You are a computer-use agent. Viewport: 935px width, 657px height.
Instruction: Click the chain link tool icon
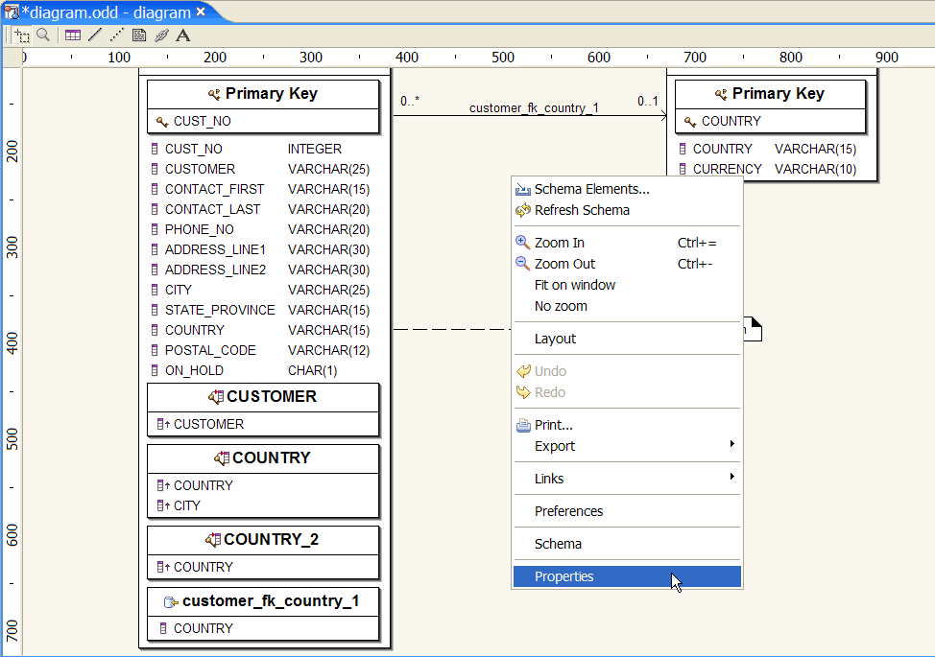161,35
